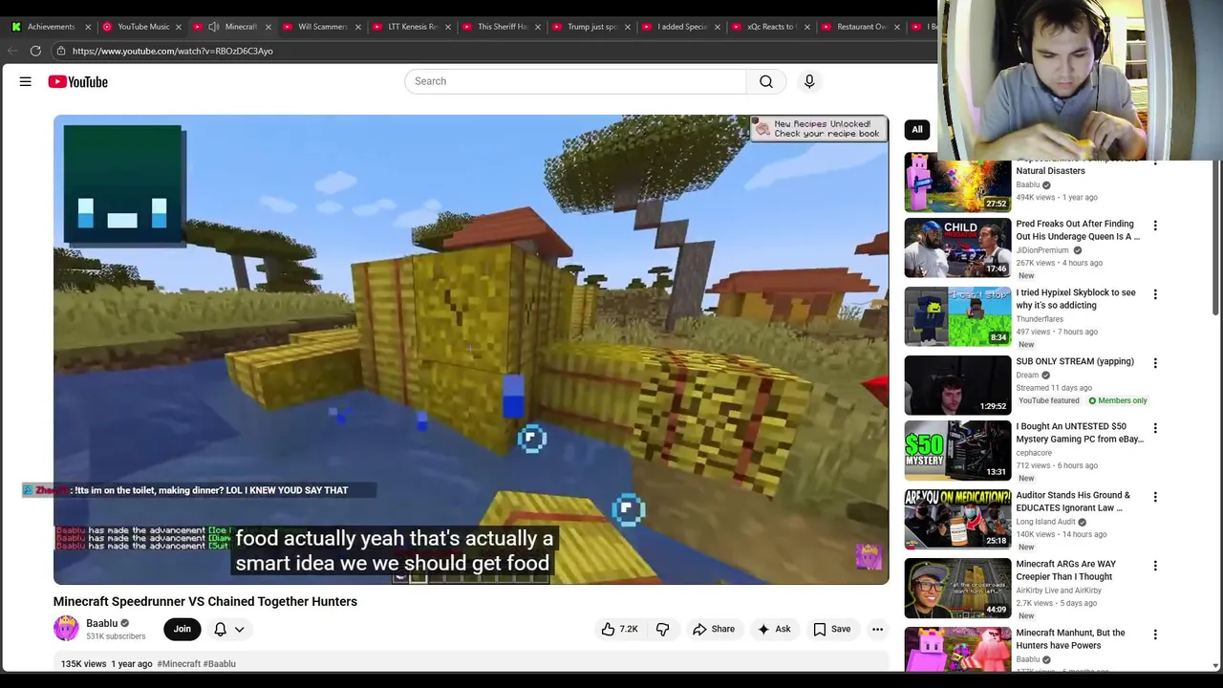Close the Minecraft tab

[x=268, y=27]
